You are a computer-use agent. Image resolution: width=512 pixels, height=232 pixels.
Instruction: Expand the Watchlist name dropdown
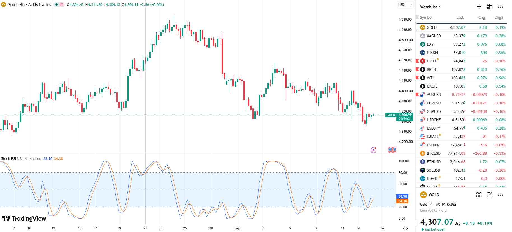[x=431, y=7]
